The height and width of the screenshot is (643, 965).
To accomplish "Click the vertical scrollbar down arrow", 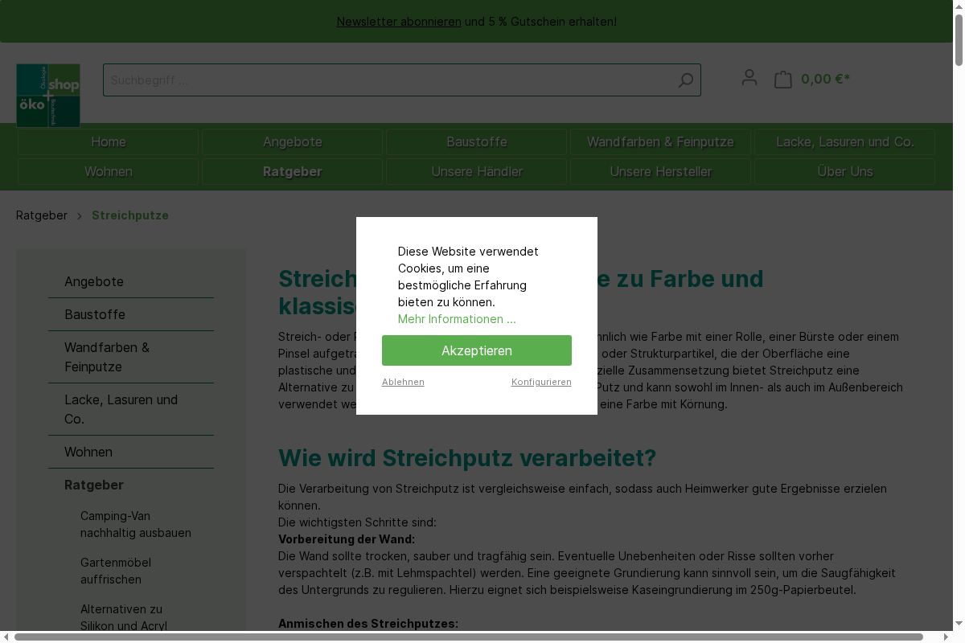I will pos(958,623).
